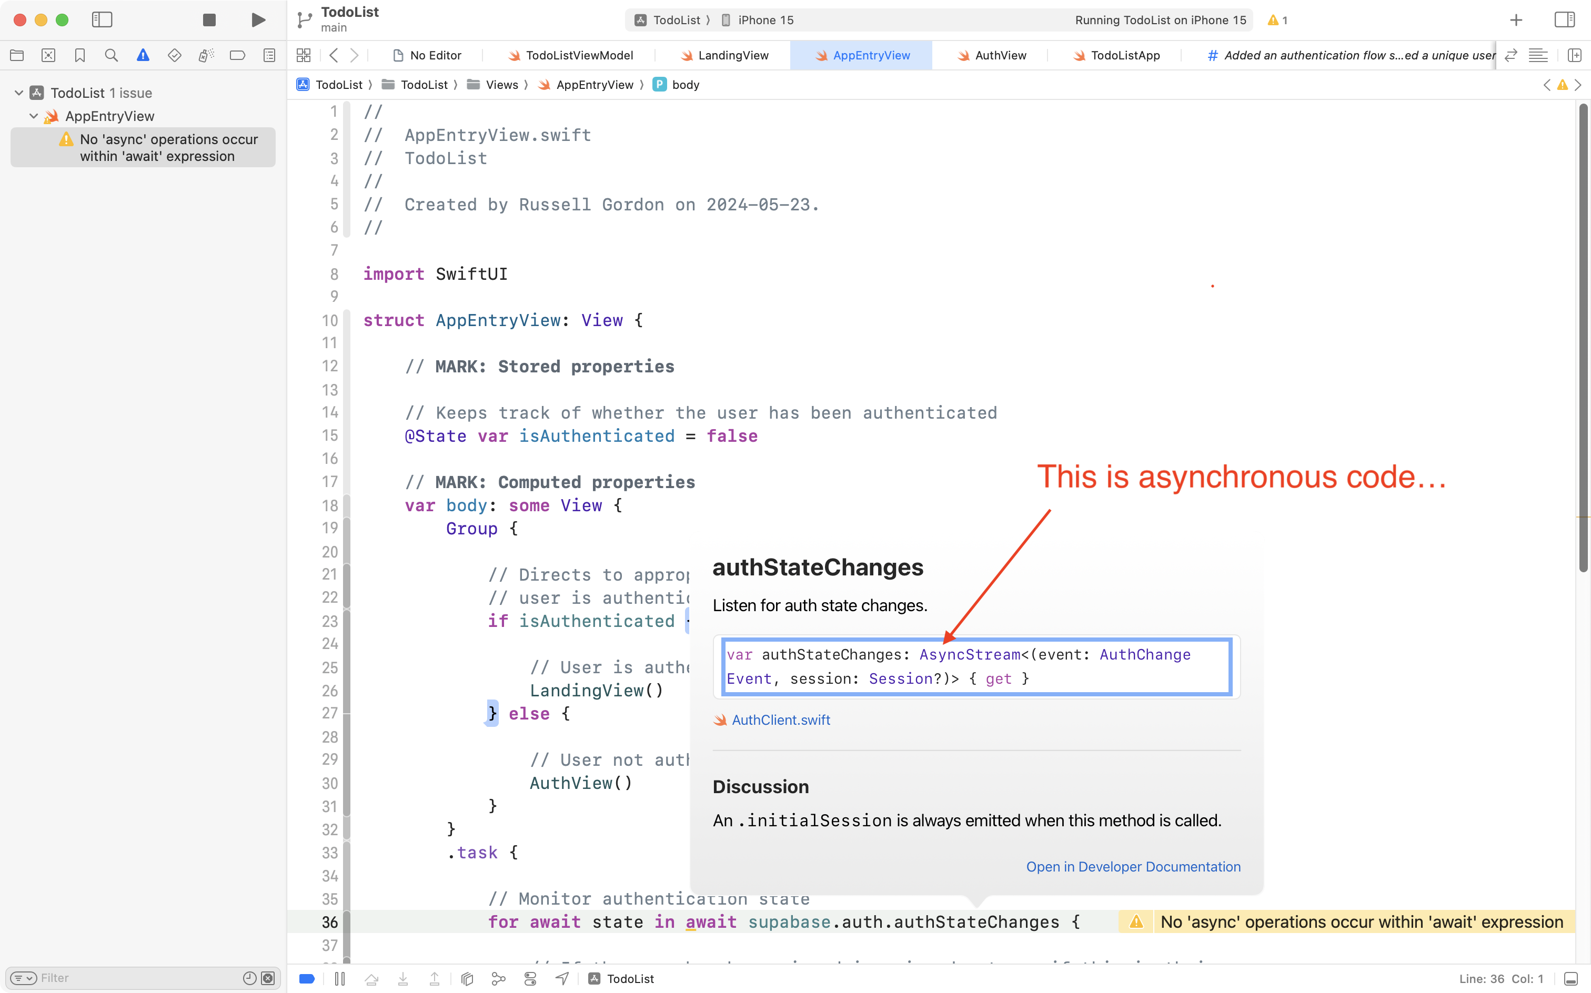Open AuthClient.swift from the documentation popover
Image resolution: width=1591 pixels, height=993 pixels.
coord(781,720)
